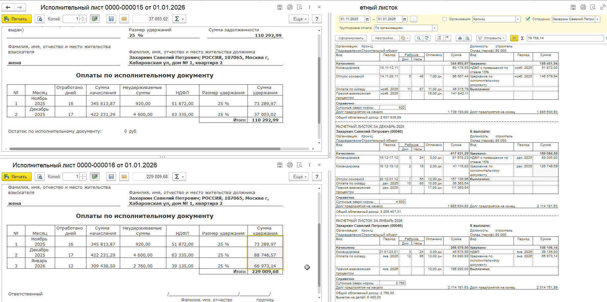Printer icon in the 0000-000016 title bar
Image resolution: width=607 pixels, height=302 pixels.
pyautogui.click(x=290, y=165)
